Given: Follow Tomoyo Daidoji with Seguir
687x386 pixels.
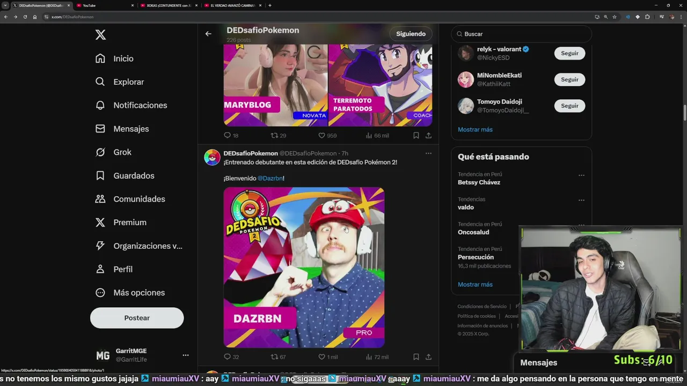Looking at the screenshot, I should coord(569,106).
